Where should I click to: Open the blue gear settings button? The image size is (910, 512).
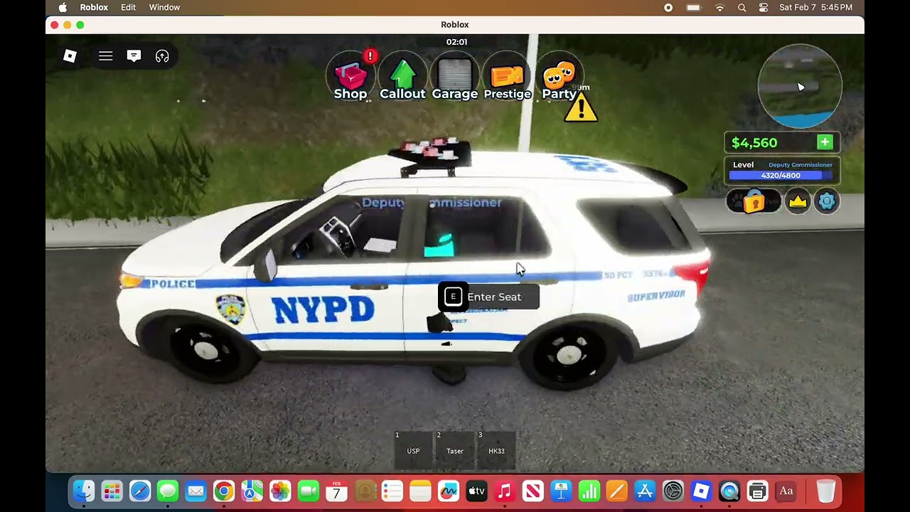point(827,202)
